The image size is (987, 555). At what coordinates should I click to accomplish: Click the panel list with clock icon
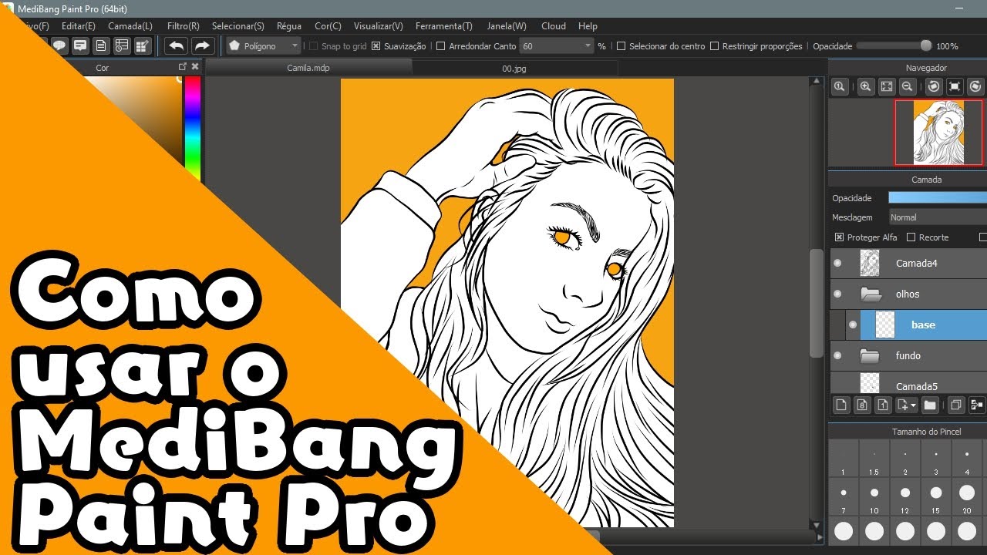122,45
